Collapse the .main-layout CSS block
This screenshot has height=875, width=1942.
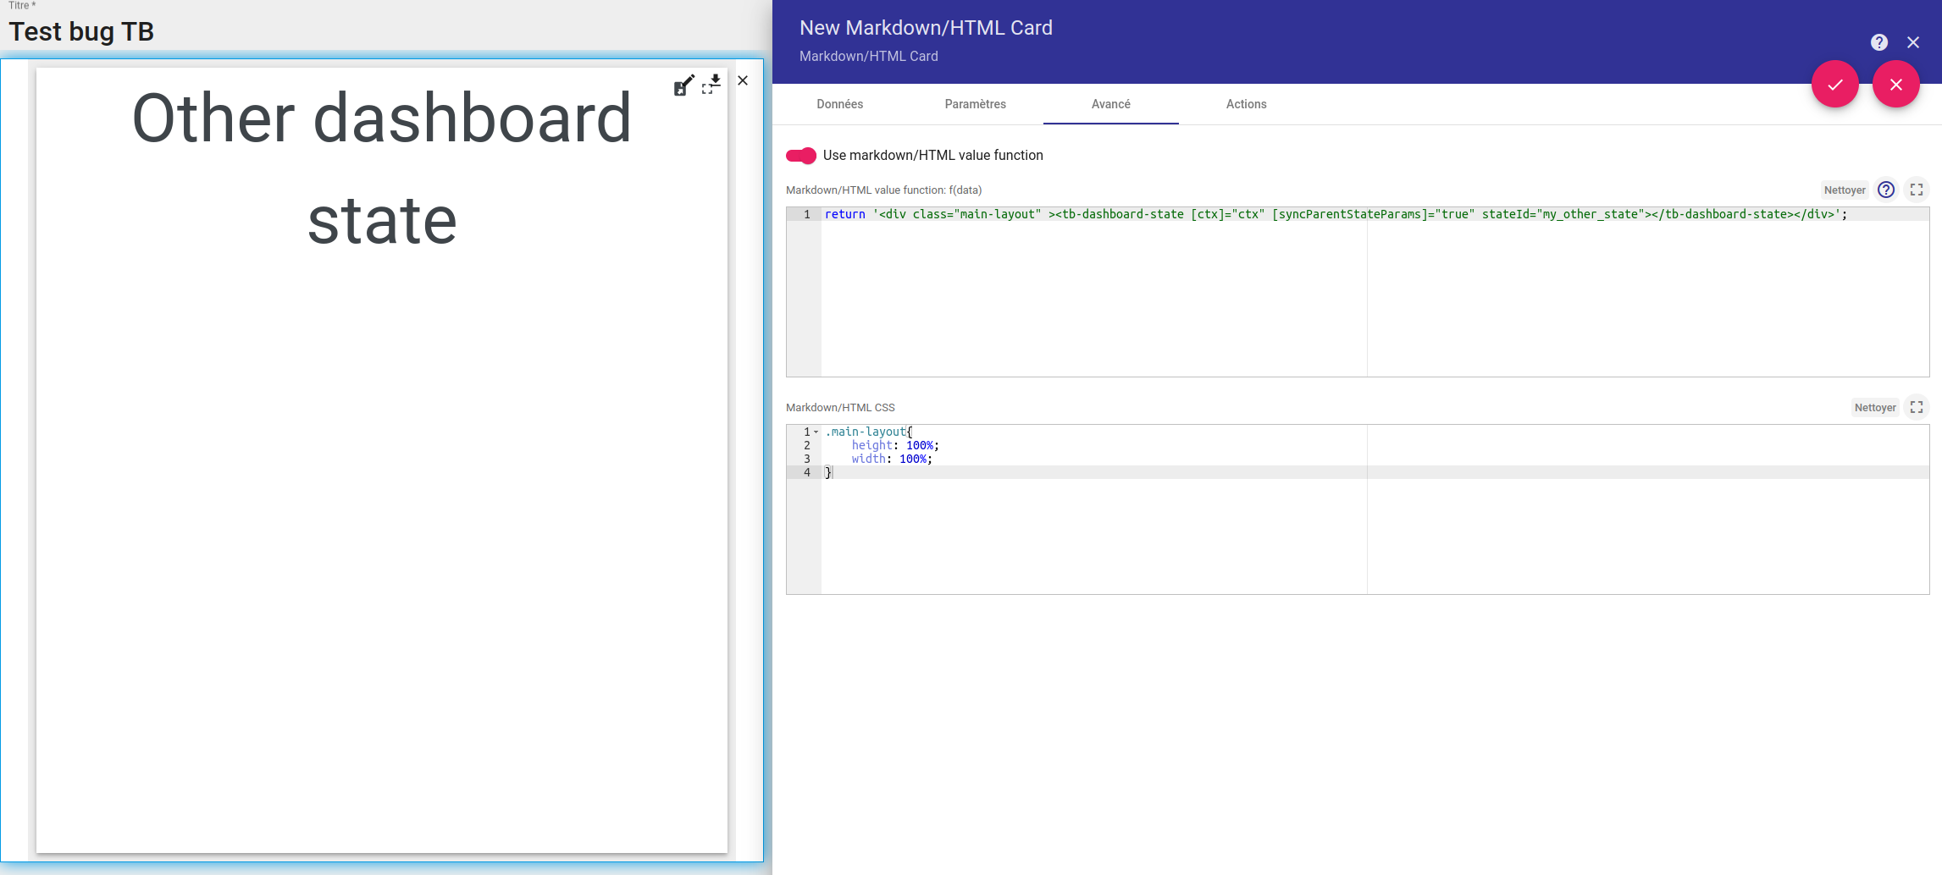(x=816, y=432)
